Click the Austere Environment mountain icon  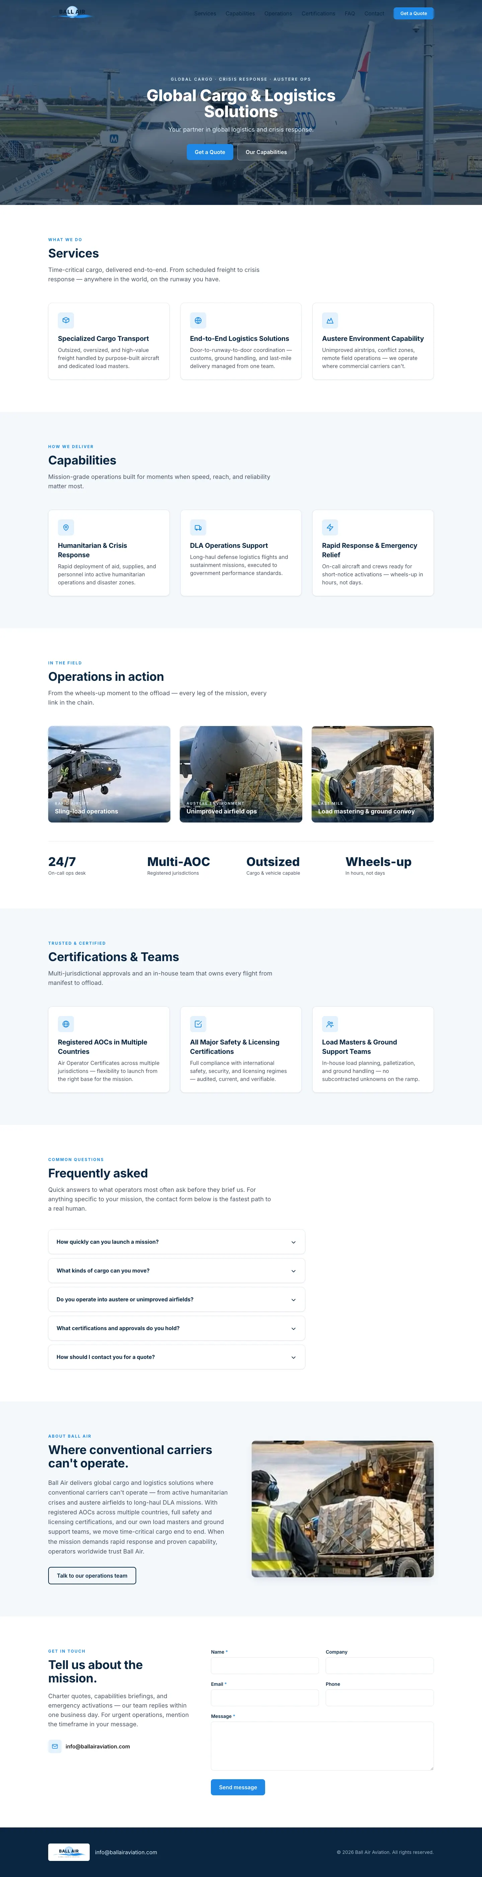click(330, 320)
